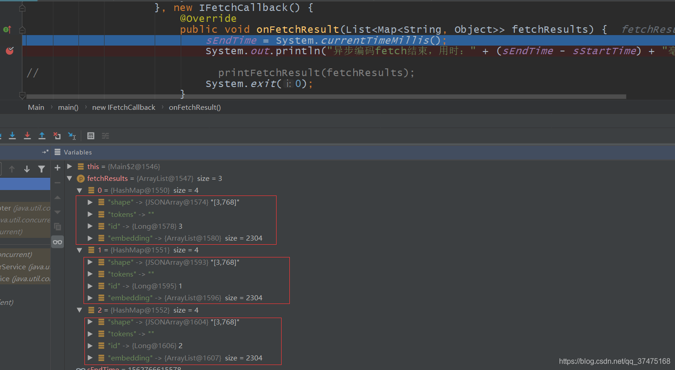The height and width of the screenshot is (370, 675).
Task: Click the highlighted sEndTime execution line
Action: (x=326, y=40)
